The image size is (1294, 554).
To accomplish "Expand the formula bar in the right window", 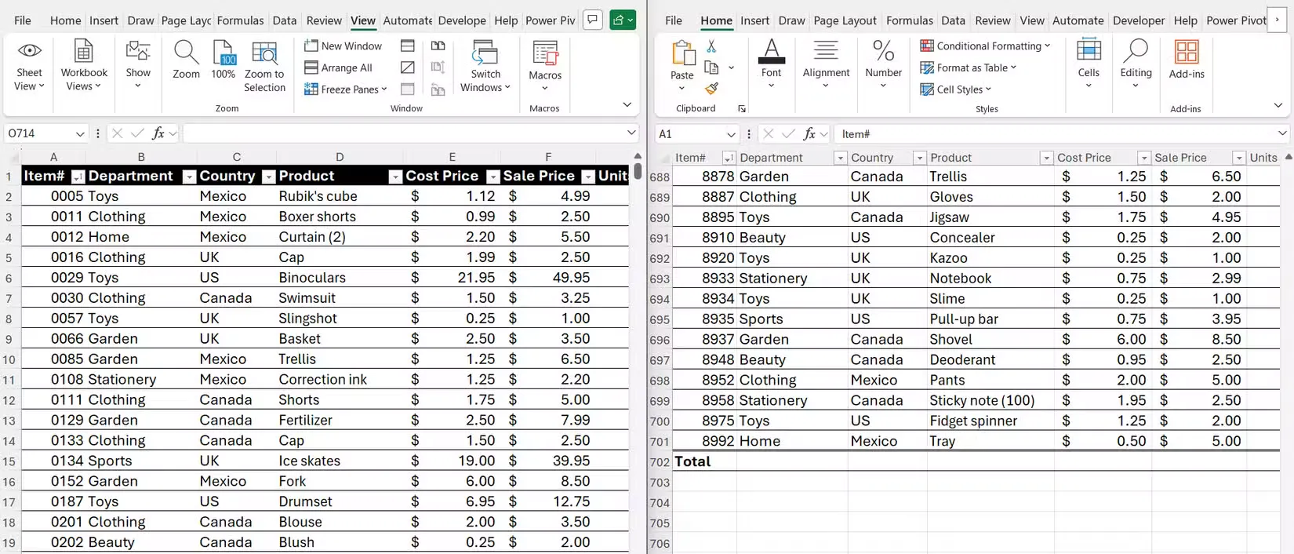I will pyautogui.click(x=1281, y=133).
